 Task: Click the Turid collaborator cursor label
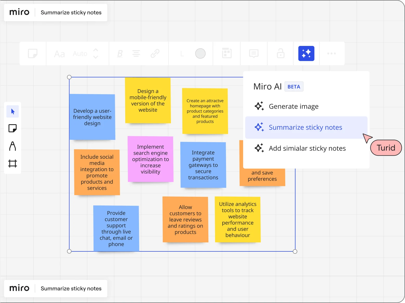click(x=386, y=148)
